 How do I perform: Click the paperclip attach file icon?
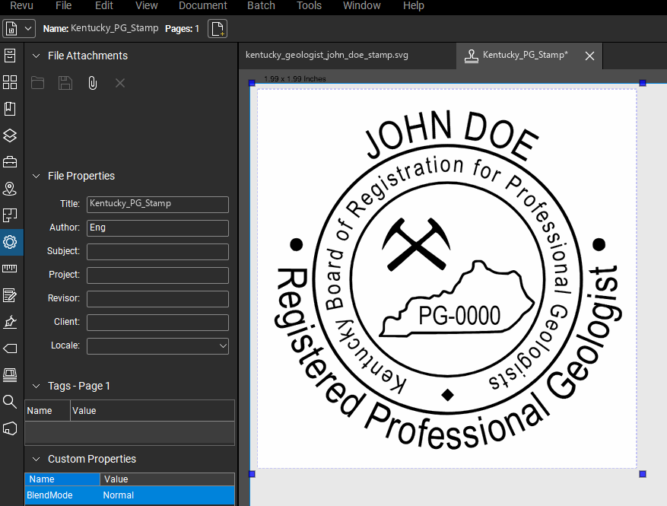pyautogui.click(x=92, y=83)
